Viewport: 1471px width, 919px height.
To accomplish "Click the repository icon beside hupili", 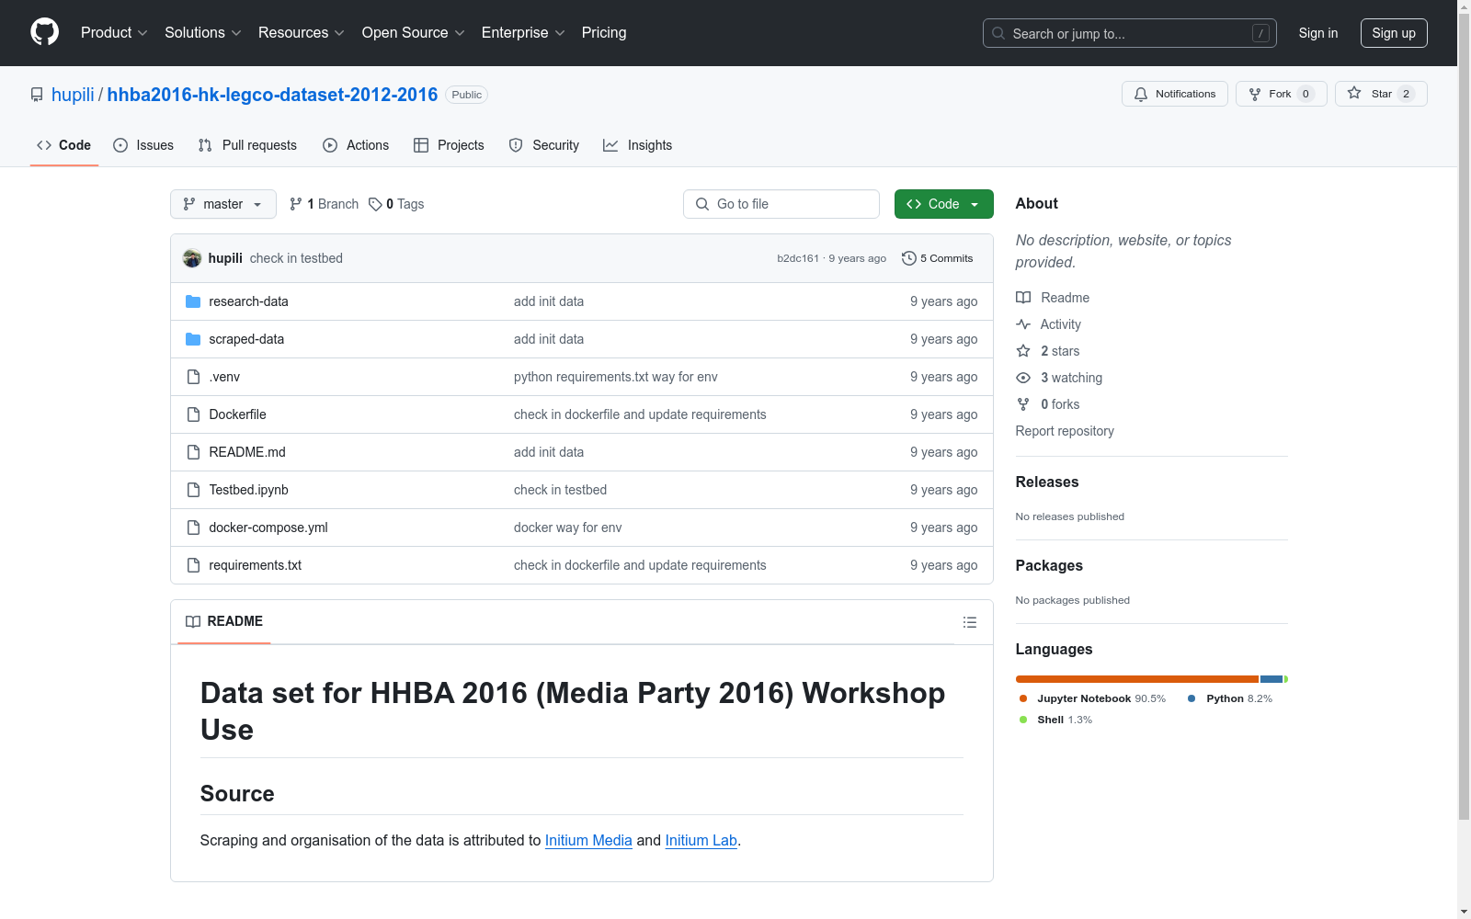I will [x=37, y=95].
